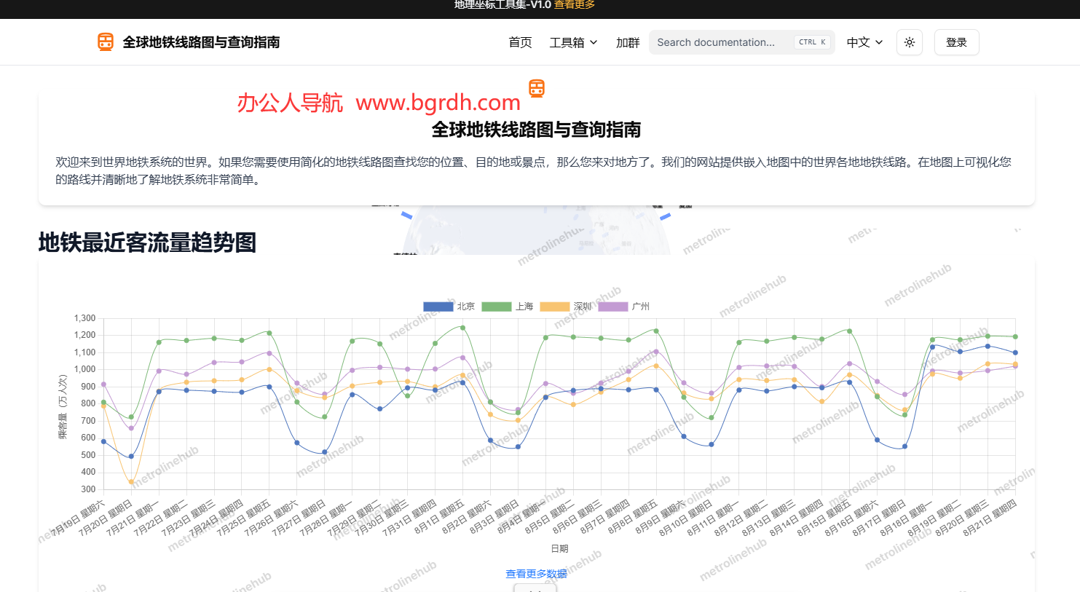The height and width of the screenshot is (592, 1080).
Task: Toggle the 深圳 orange legend box
Action: click(x=554, y=307)
